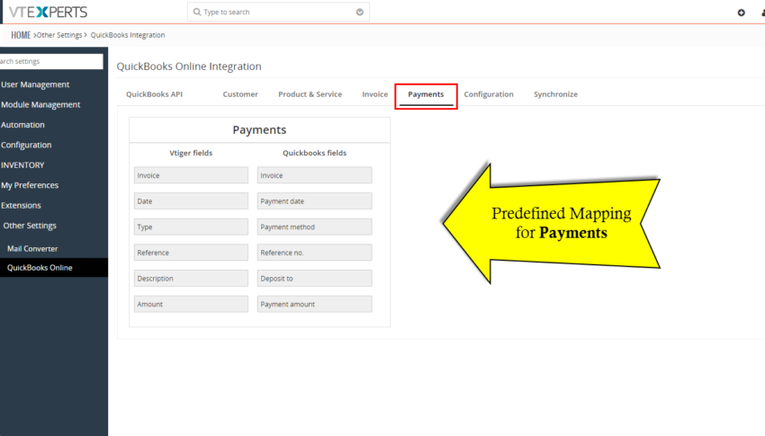
Task: Open Other Settings breadcrumb link
Action: pos(59,35)
